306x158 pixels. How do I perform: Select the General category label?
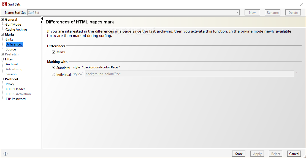[x=11, y=20]
